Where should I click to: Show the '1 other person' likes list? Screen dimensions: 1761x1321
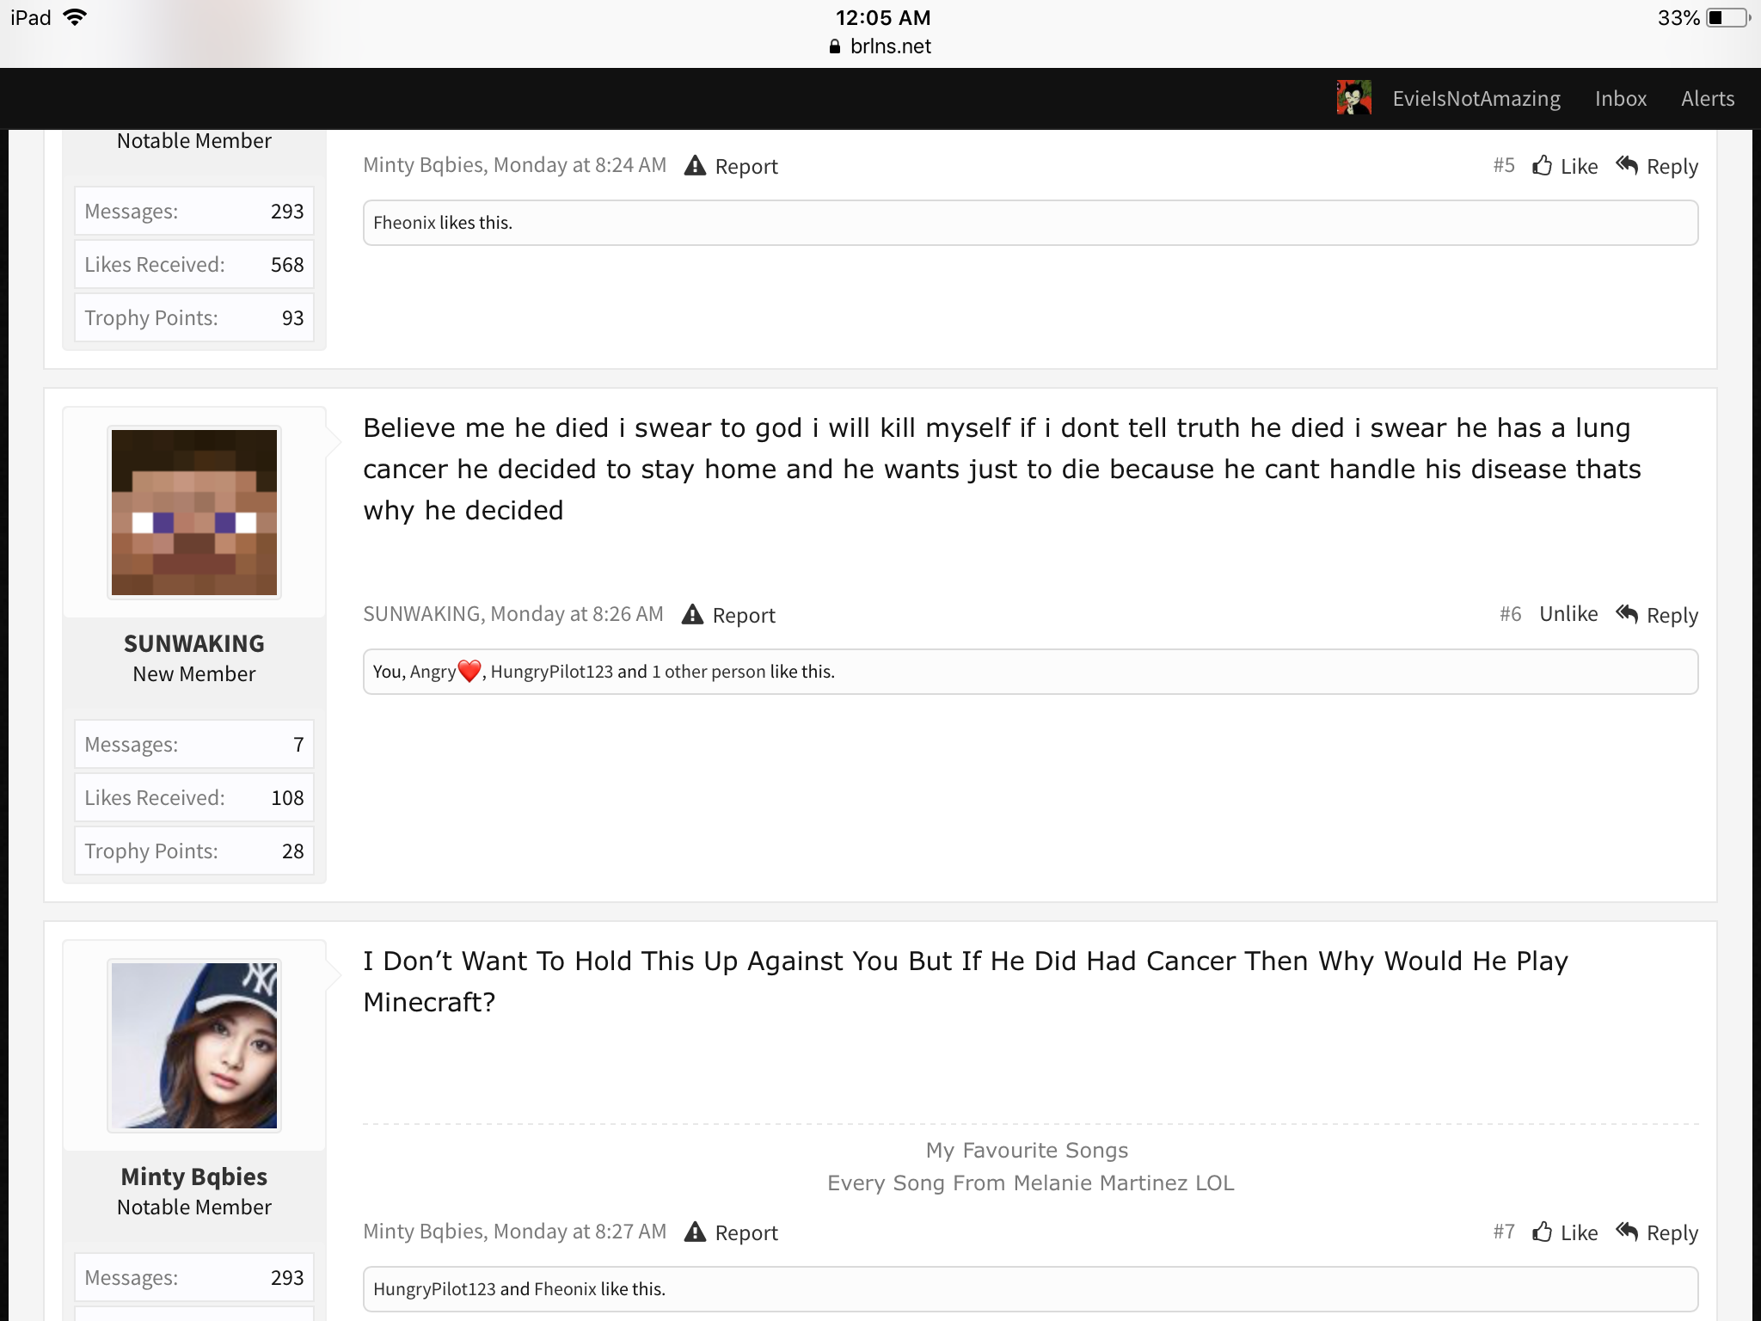coord(708,672)
